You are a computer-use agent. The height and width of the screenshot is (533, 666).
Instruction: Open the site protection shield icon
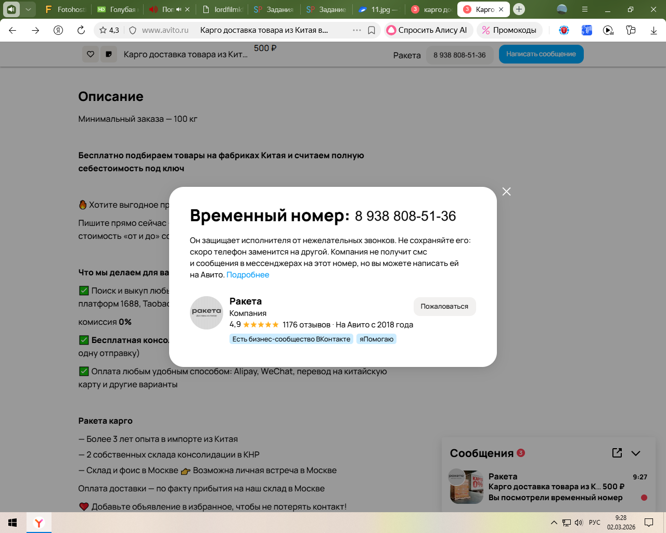(133, 30)
